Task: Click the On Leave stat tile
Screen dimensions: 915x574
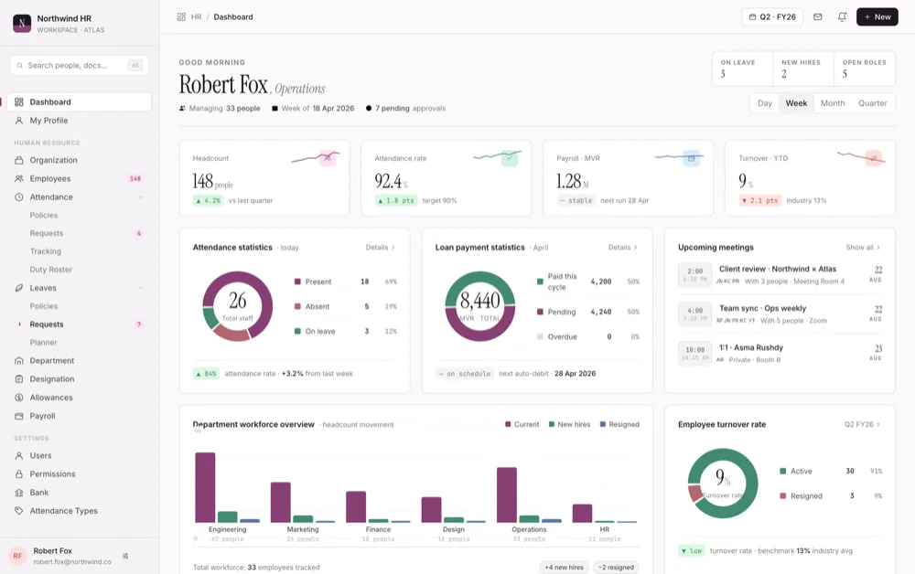Action: click(x=742, y=69)
